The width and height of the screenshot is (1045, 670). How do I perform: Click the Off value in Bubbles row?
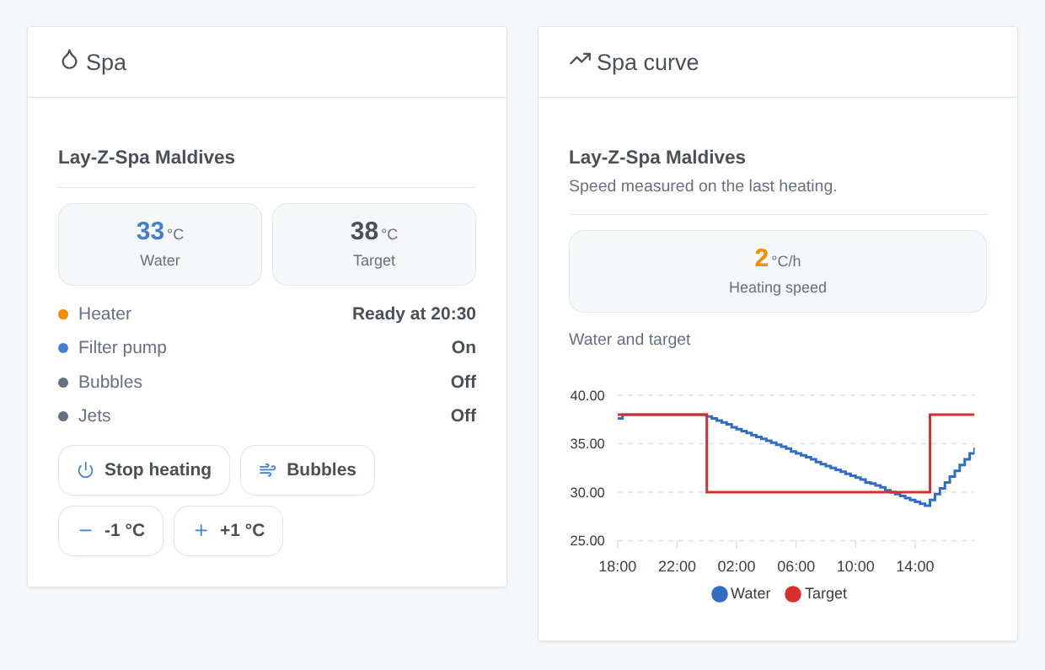coord(464,382)
